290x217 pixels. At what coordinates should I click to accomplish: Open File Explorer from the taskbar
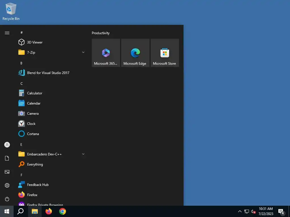[35, 211]
